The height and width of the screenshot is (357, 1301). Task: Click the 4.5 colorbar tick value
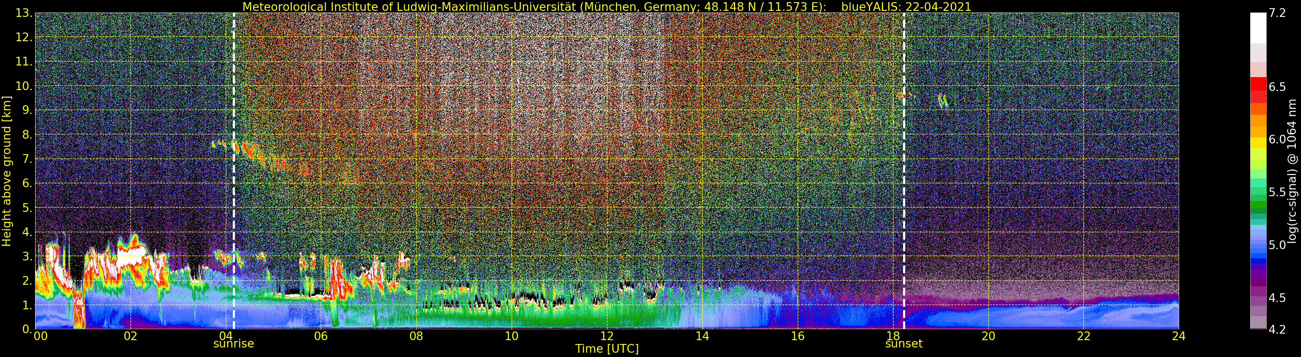tap(1277, 297)
